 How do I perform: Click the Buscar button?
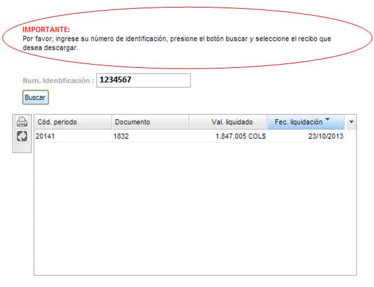[35, 97]
